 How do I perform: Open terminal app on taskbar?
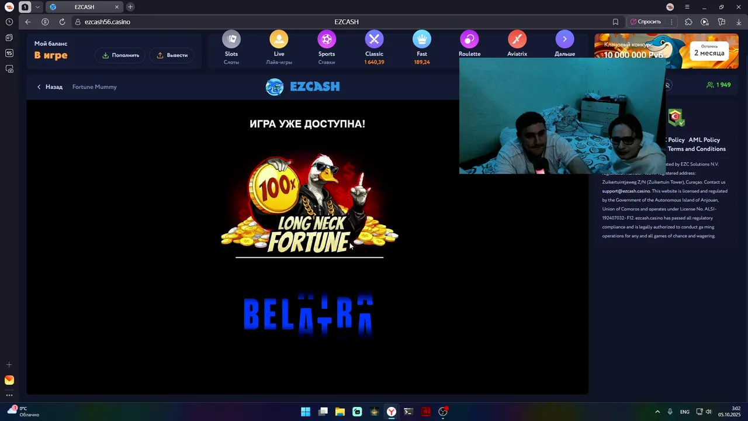point(408,412)
